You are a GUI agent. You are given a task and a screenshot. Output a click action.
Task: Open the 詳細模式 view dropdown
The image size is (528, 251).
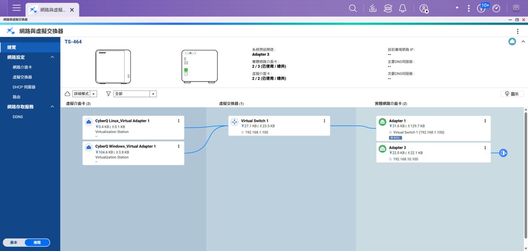click(84, 94)
